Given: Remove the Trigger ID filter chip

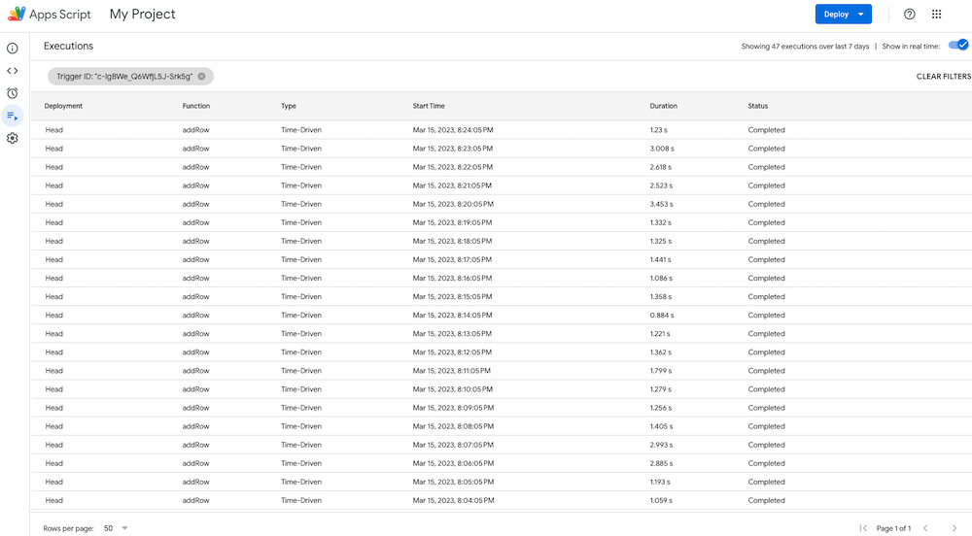Looking at the screenshot, I should [202, 76].
